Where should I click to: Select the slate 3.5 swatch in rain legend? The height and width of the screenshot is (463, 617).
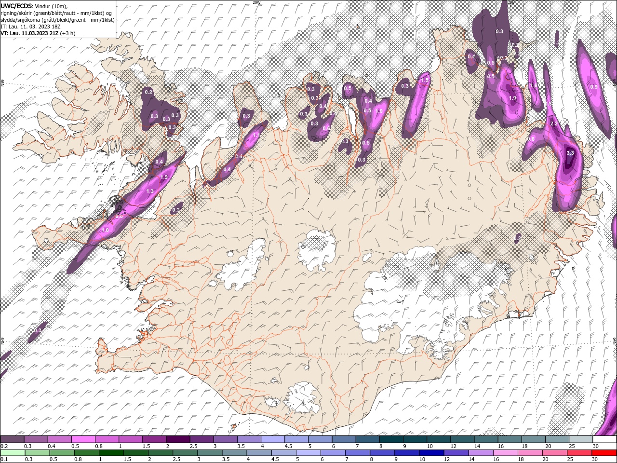point(234,452)
